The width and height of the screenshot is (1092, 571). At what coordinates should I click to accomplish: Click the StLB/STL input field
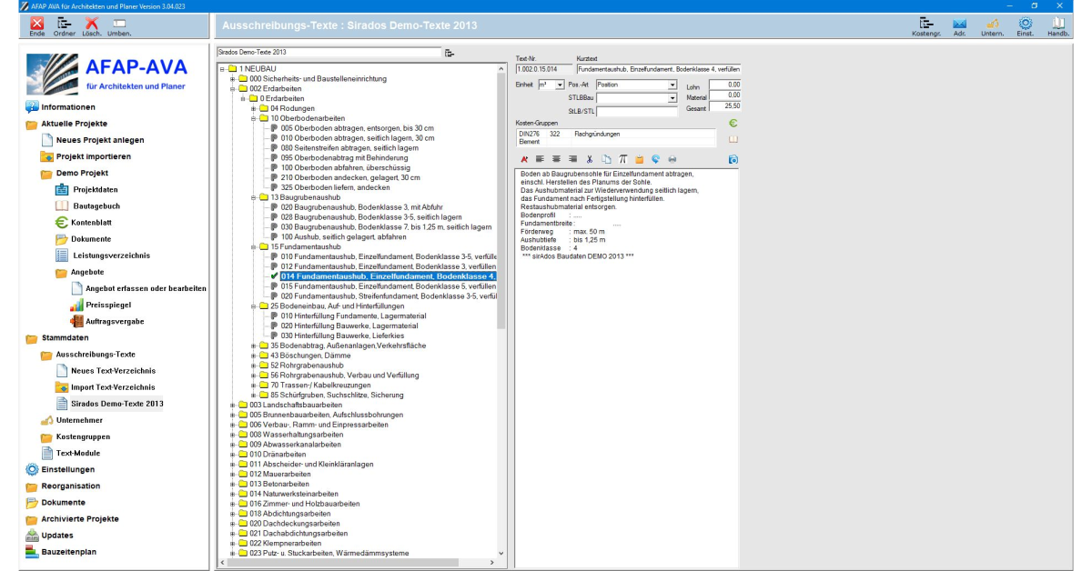pyautogui.click(x=636, y=112)
